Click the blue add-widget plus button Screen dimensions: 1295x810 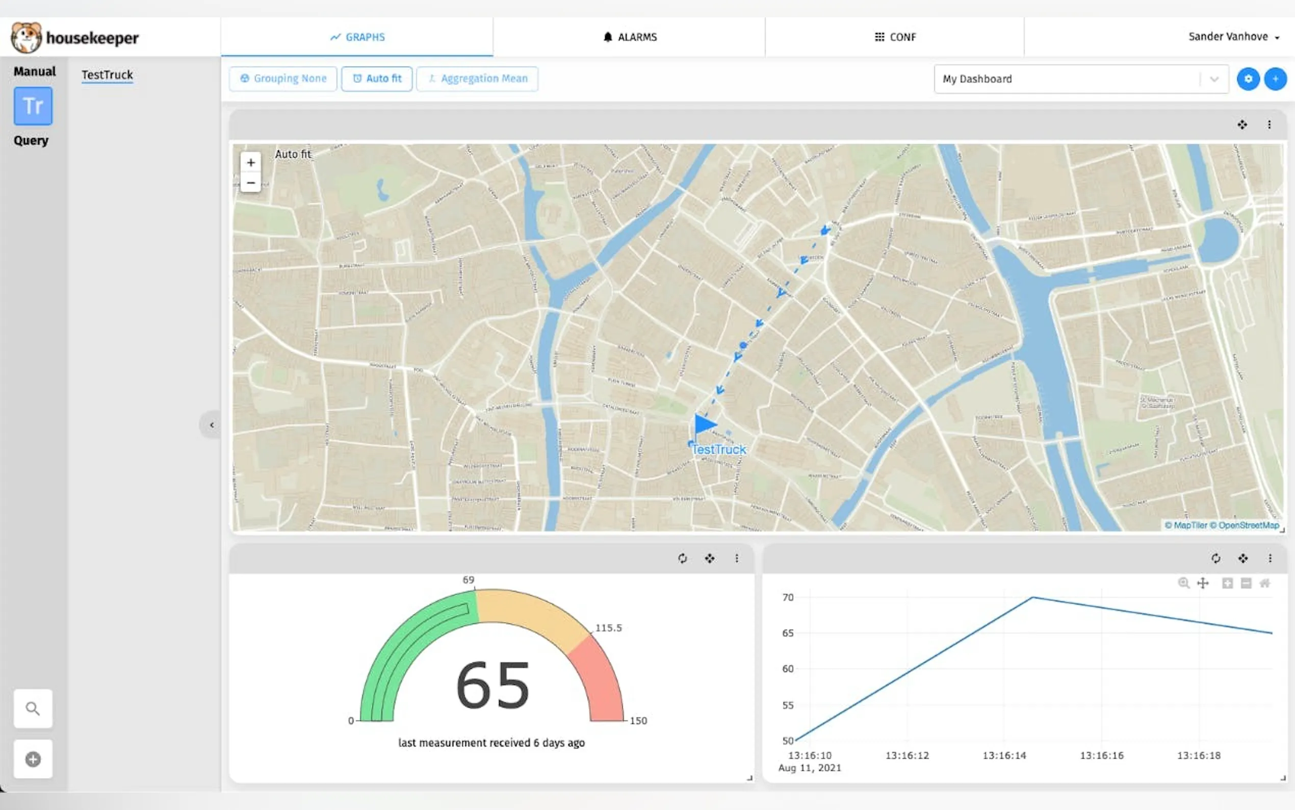pos(1275,79)
